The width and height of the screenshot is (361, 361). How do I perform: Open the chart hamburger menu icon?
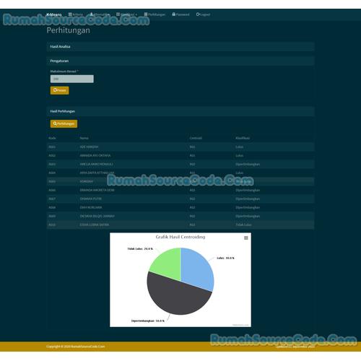pos(246,238)
